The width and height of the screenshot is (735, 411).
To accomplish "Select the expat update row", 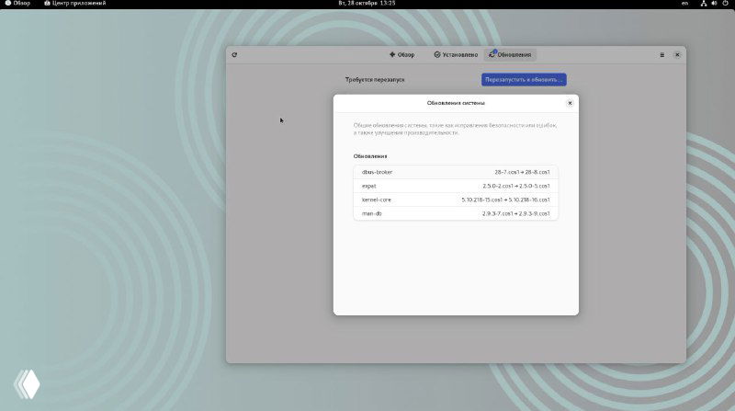I will pos(456,186).
